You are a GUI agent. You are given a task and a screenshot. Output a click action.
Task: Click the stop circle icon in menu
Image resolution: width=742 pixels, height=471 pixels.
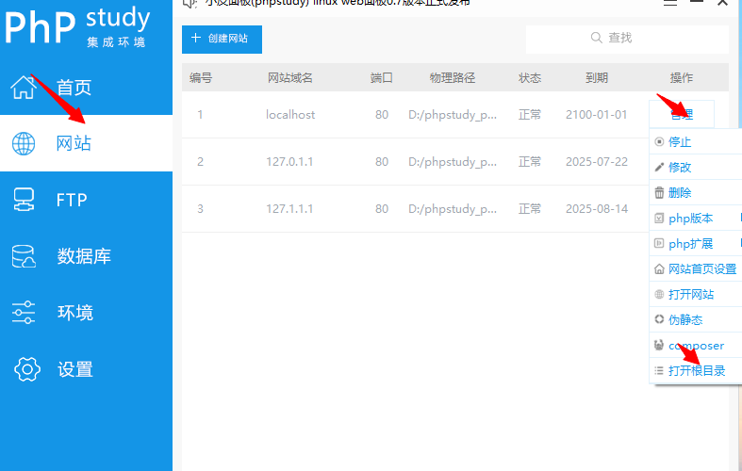click(x=659, y=141)
